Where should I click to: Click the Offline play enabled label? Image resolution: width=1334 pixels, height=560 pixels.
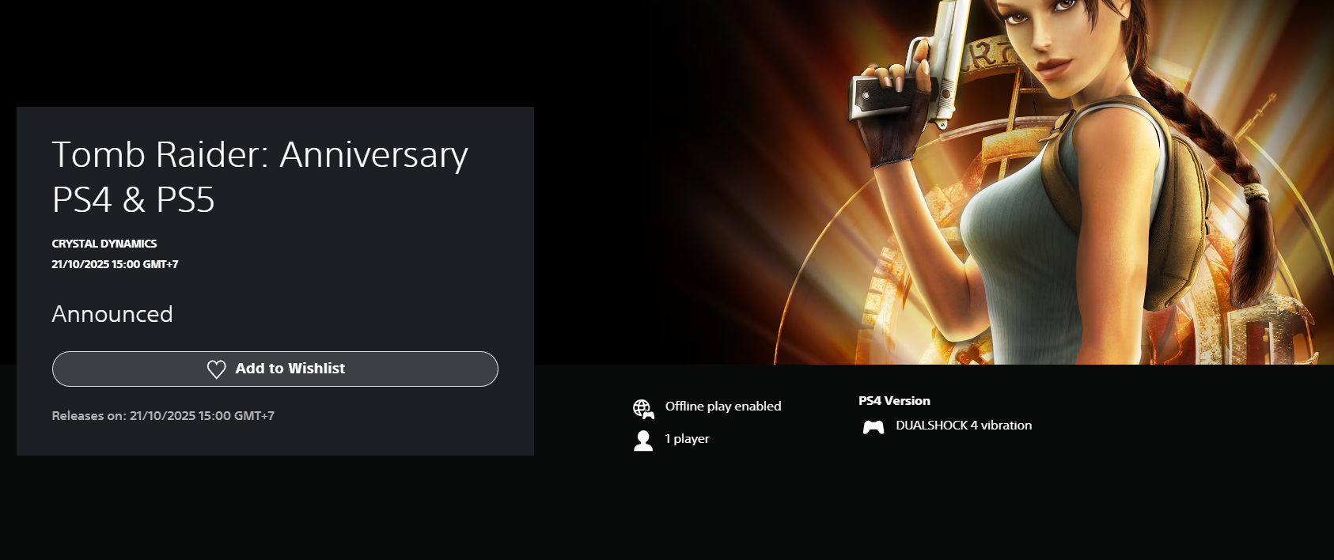tap(723, 406)
